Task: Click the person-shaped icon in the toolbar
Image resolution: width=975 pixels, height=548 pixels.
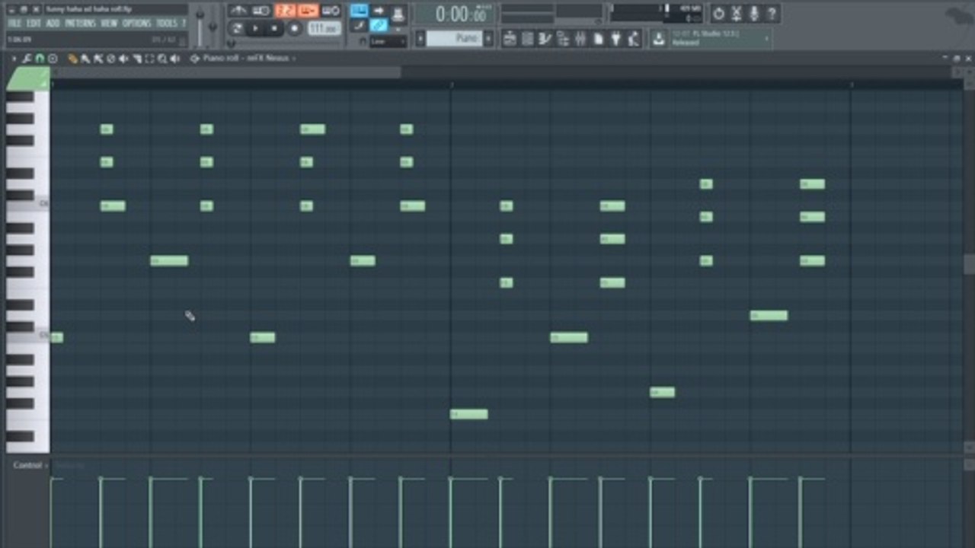Action: pos(632,38)
